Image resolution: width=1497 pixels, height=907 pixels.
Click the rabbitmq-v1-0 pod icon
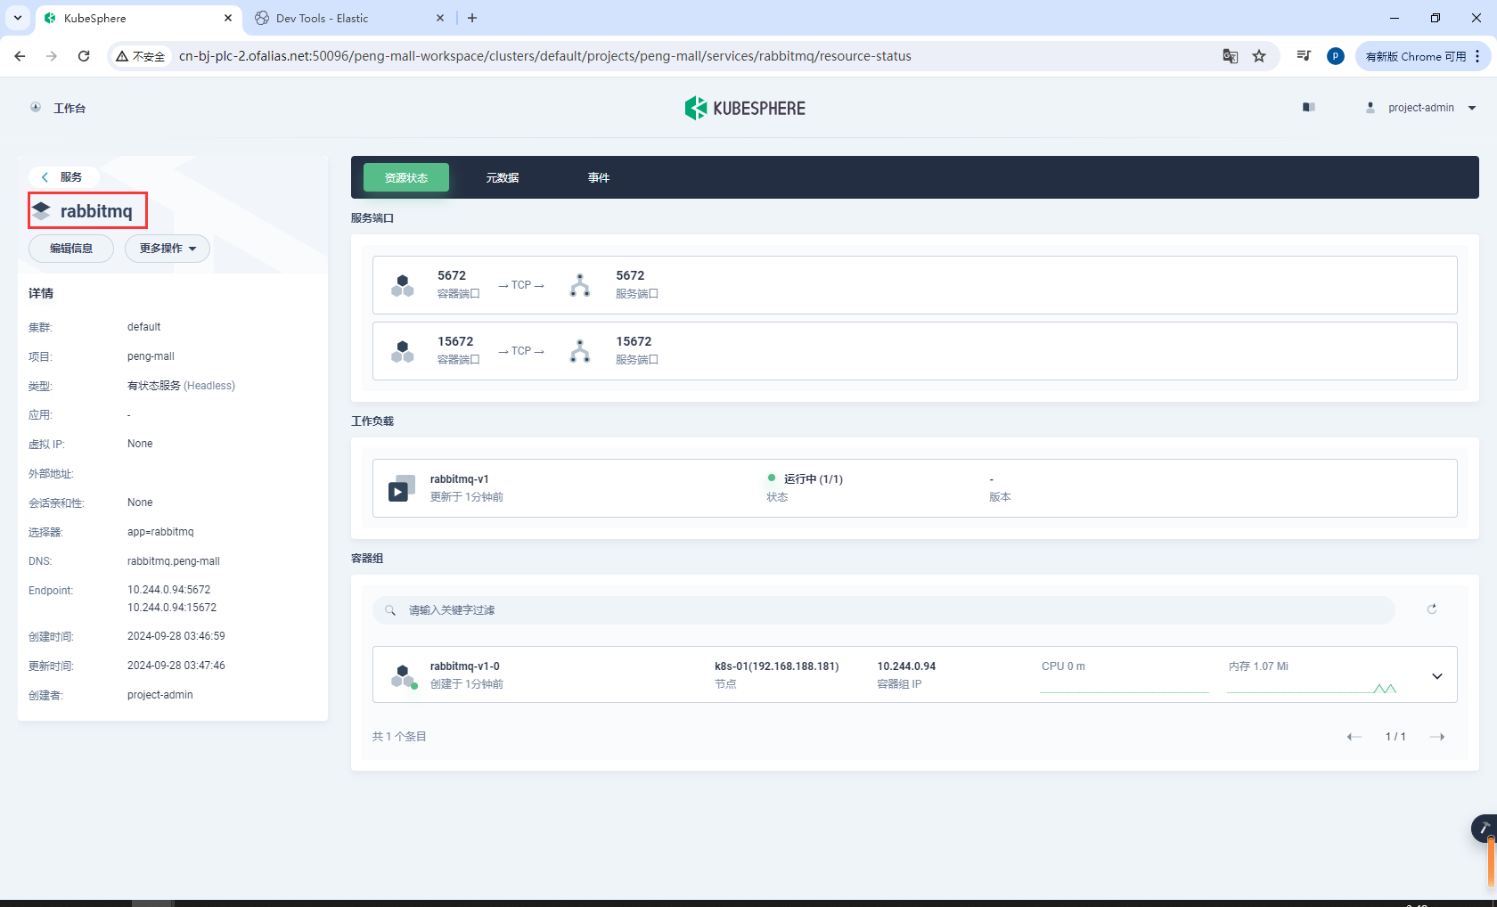pyautogui.click(x=404, y=676)
